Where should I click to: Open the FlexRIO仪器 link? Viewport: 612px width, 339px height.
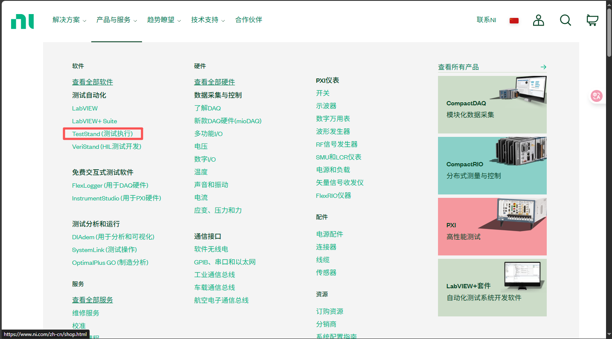334,195
